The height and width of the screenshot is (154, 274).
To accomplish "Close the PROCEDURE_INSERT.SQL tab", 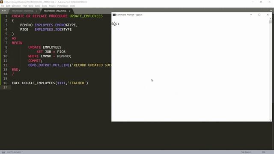I will [36, 11].
